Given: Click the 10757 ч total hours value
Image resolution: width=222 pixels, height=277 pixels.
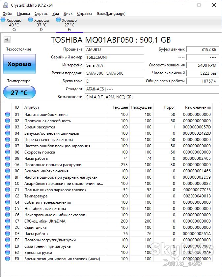Looking at the screenshot, I should click(203, 81).
